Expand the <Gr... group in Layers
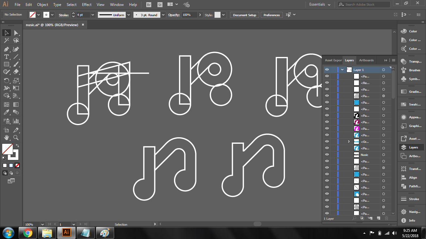 tap(349, 142)
